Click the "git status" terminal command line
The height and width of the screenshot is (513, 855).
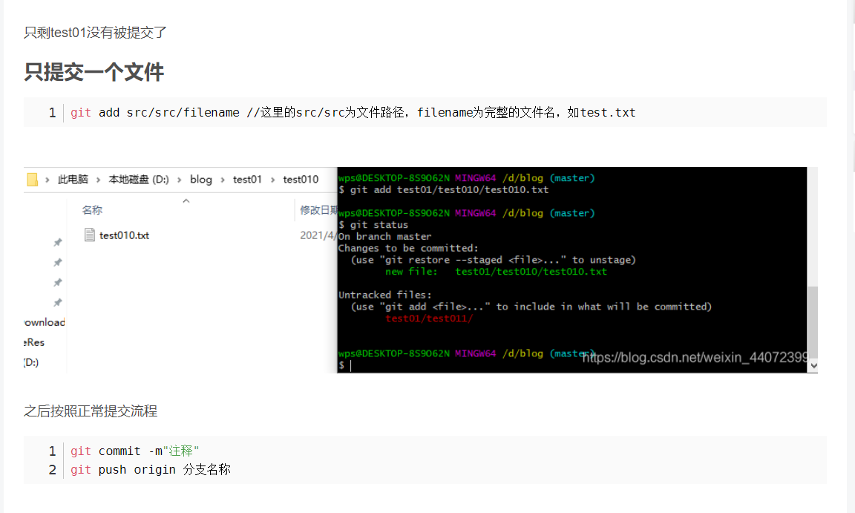click(x=379, y=225)
